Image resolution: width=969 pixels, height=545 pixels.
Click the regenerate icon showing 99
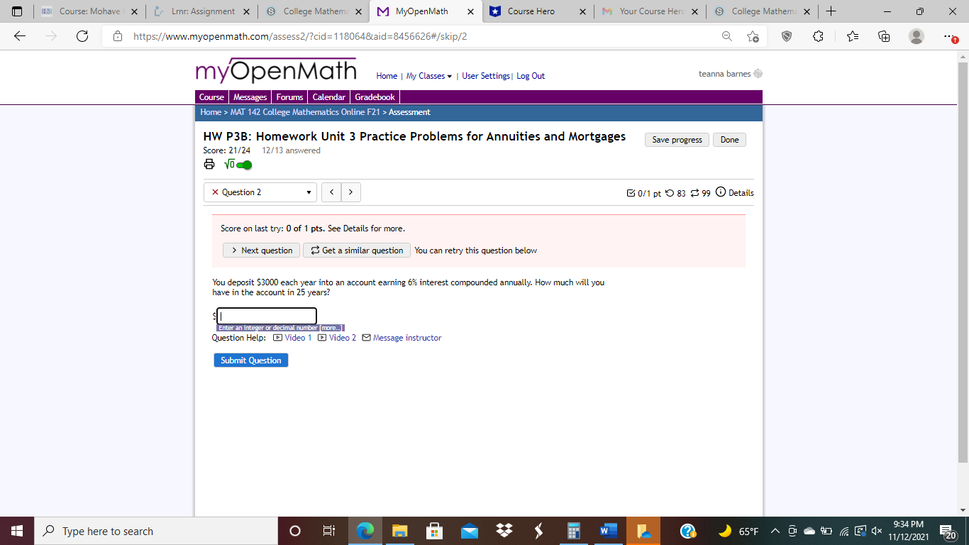point(693,192)
